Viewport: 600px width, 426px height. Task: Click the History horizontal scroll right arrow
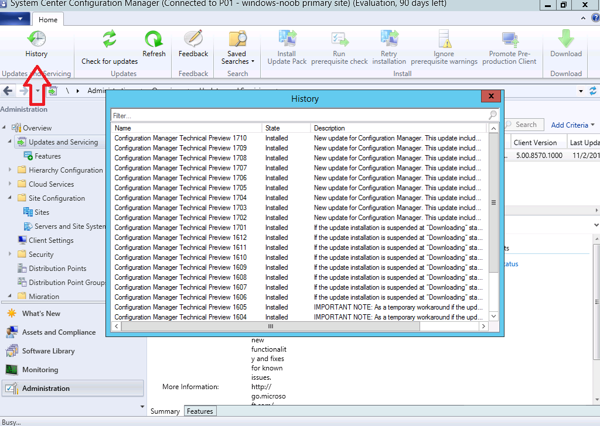pos(483,327)
